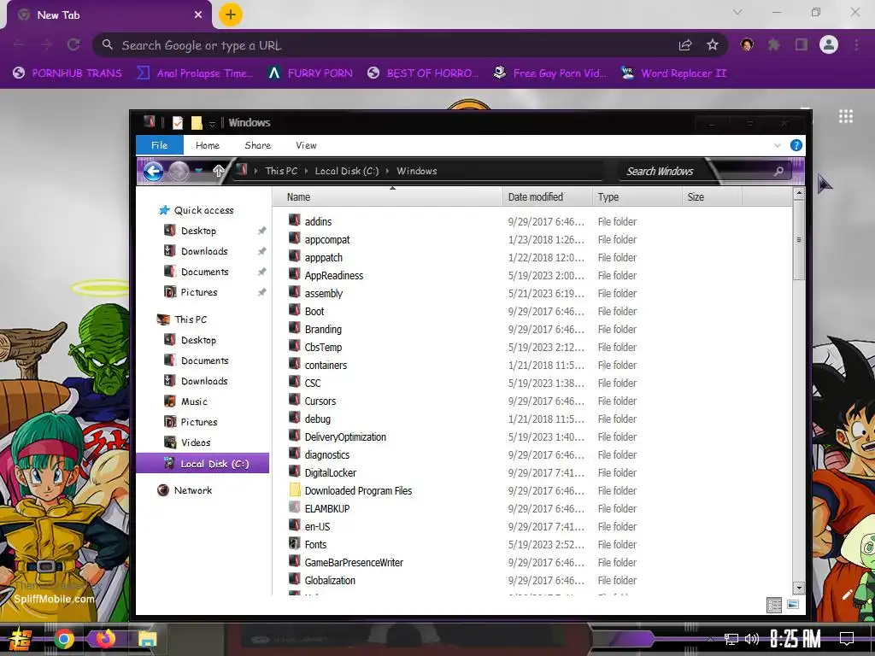875x656 pixels.
Task: Click volume icon in system tray
Action: coord(752,639)
